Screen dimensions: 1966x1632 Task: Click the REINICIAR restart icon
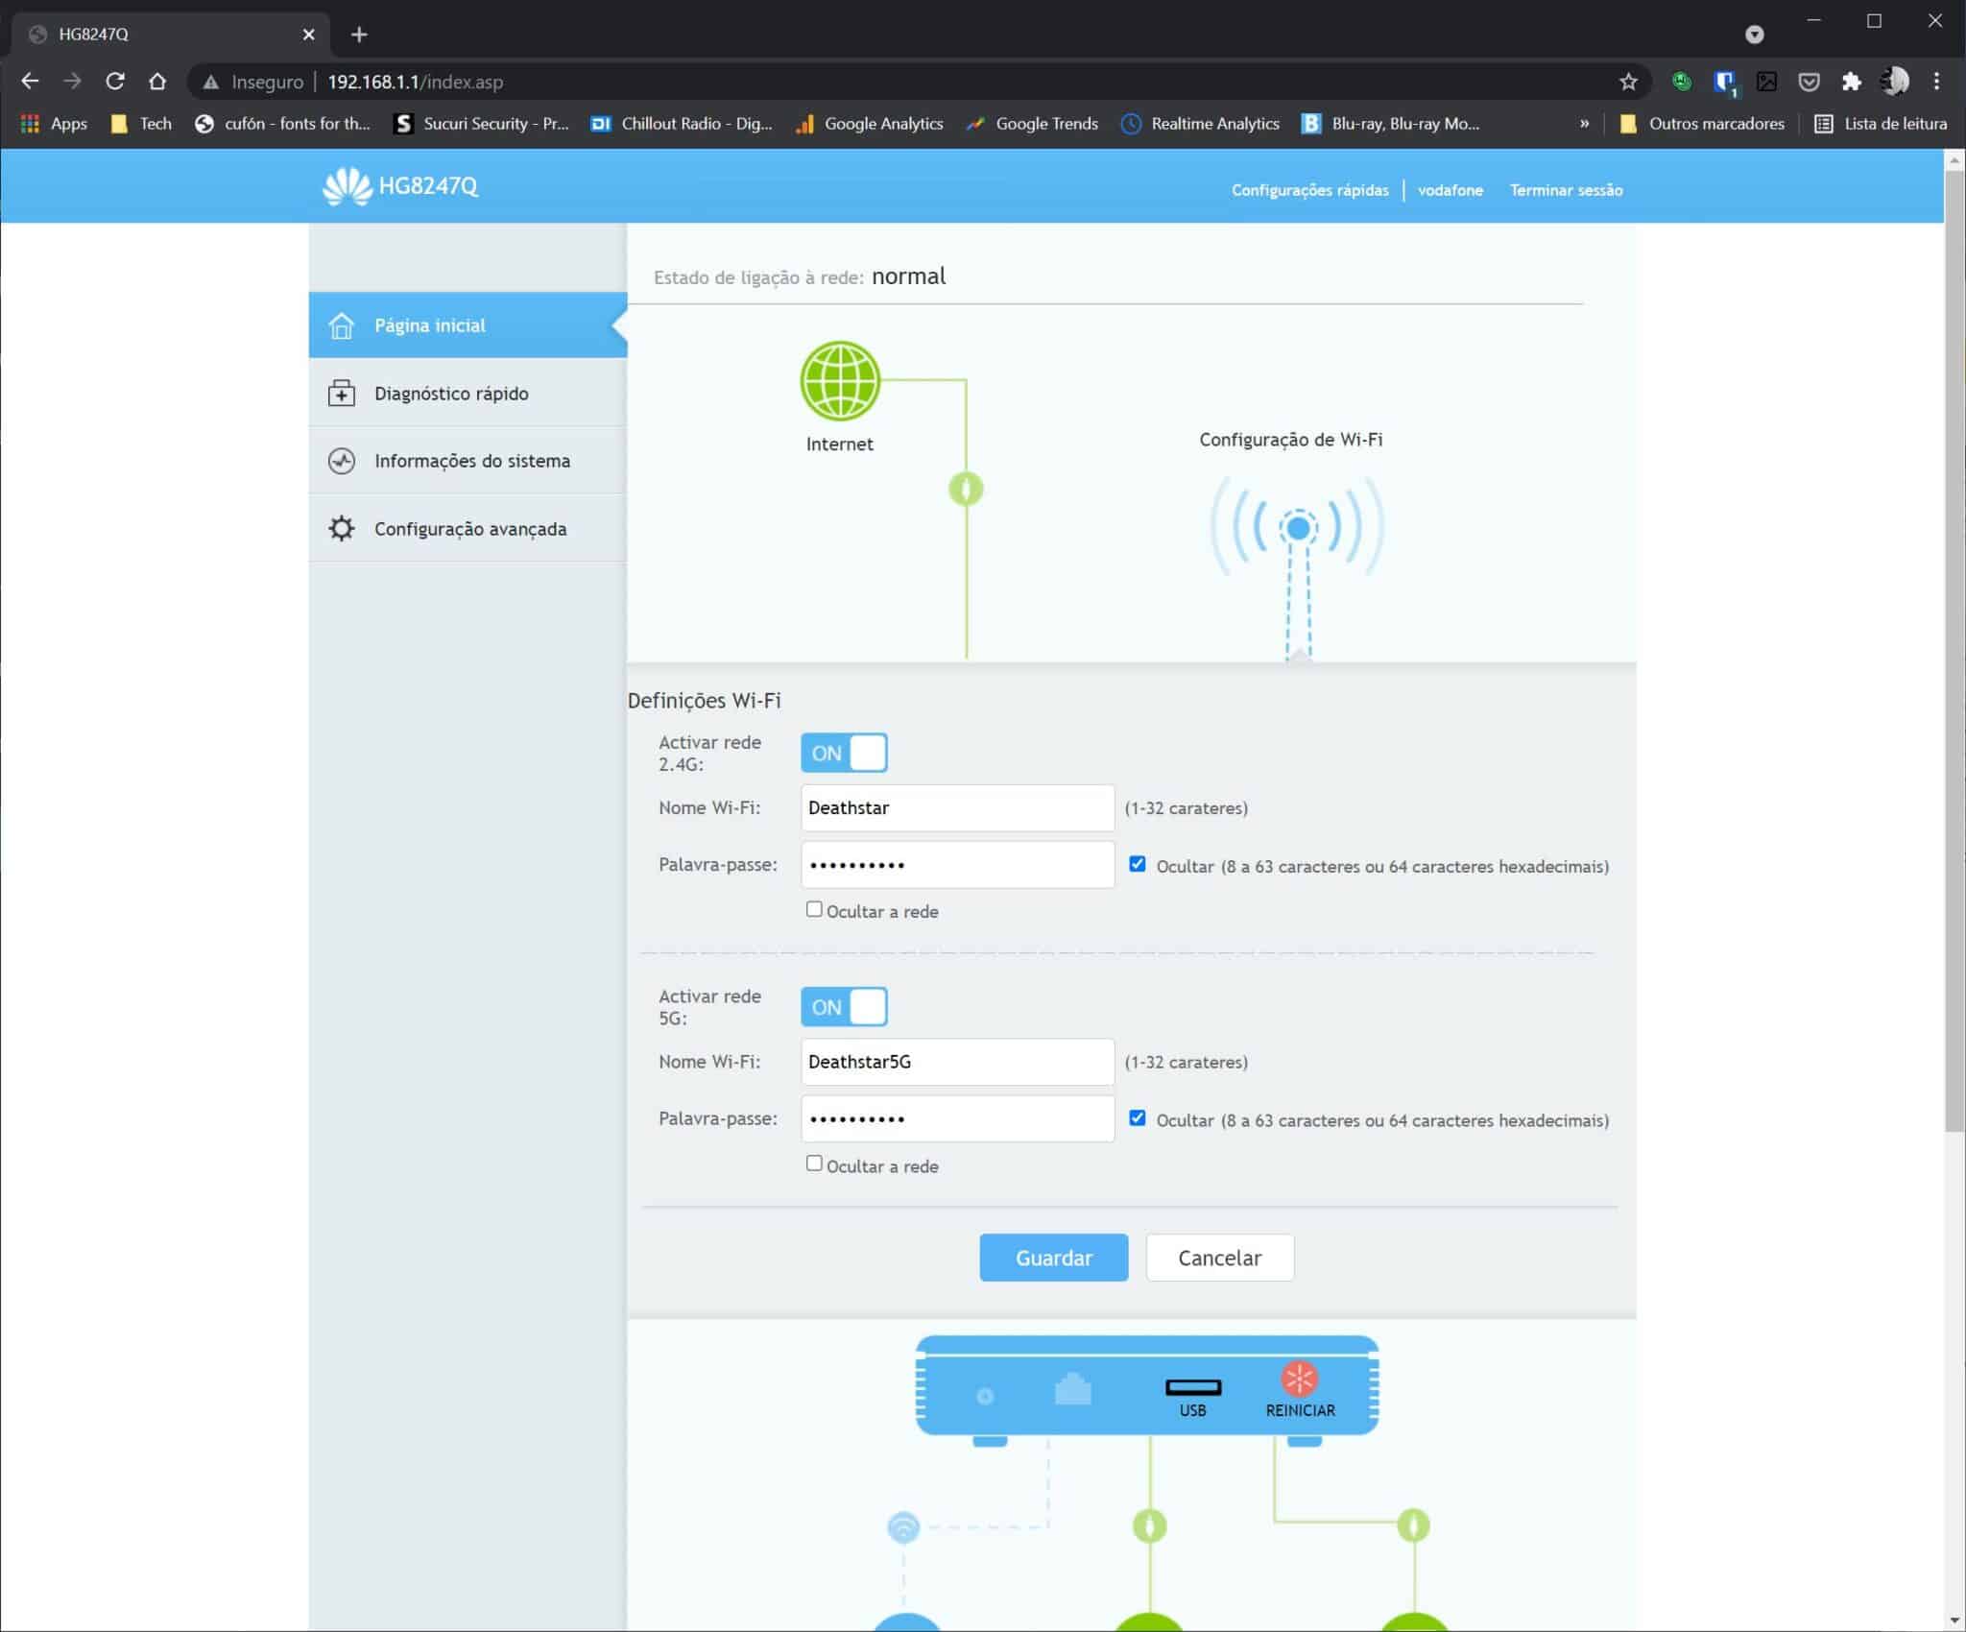click(1300, 1380)
